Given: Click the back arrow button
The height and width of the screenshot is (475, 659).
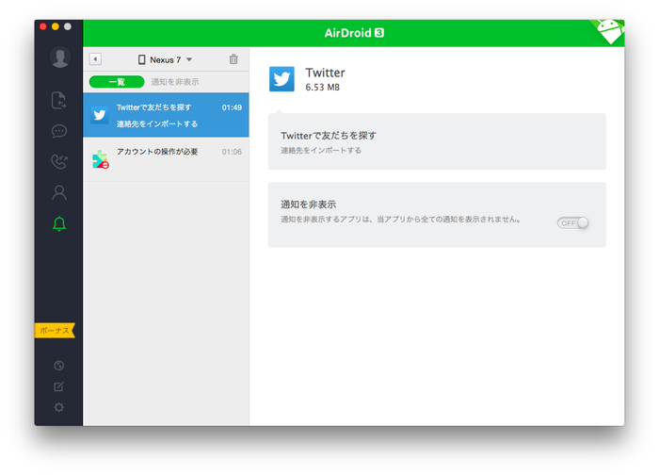Looking at the screenshot, I should (95, 59).
